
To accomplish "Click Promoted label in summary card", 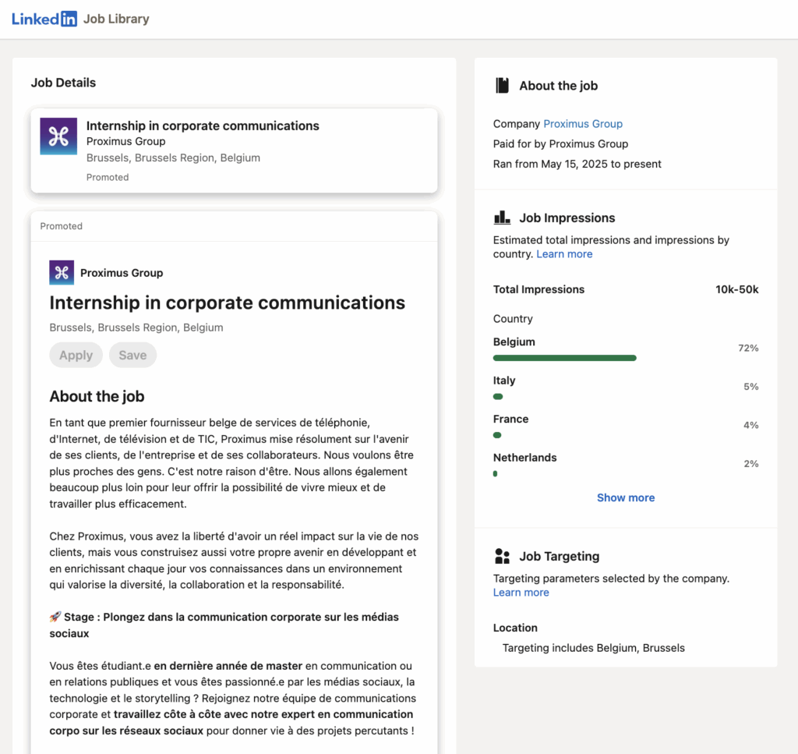I will click(108, 177).
